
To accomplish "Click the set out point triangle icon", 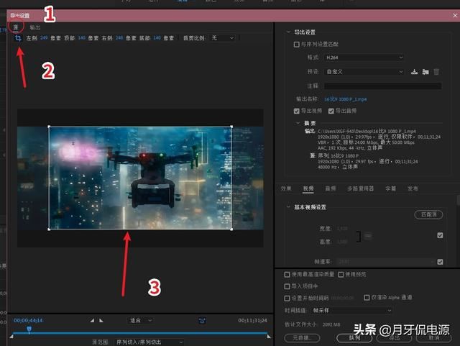I will pos(101,320).
